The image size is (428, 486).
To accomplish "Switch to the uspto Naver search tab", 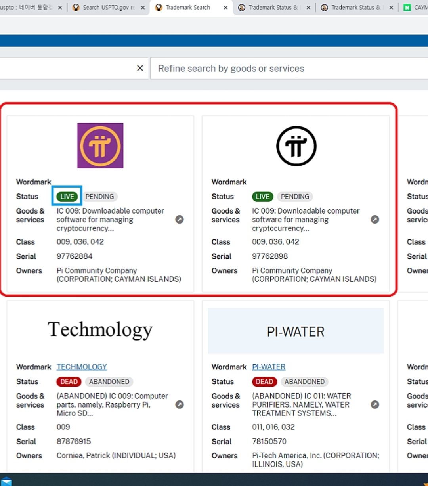I will [26, 8].
